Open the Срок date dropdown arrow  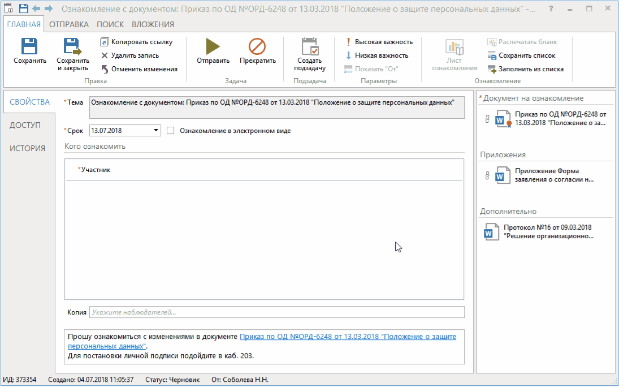(156, 131)
